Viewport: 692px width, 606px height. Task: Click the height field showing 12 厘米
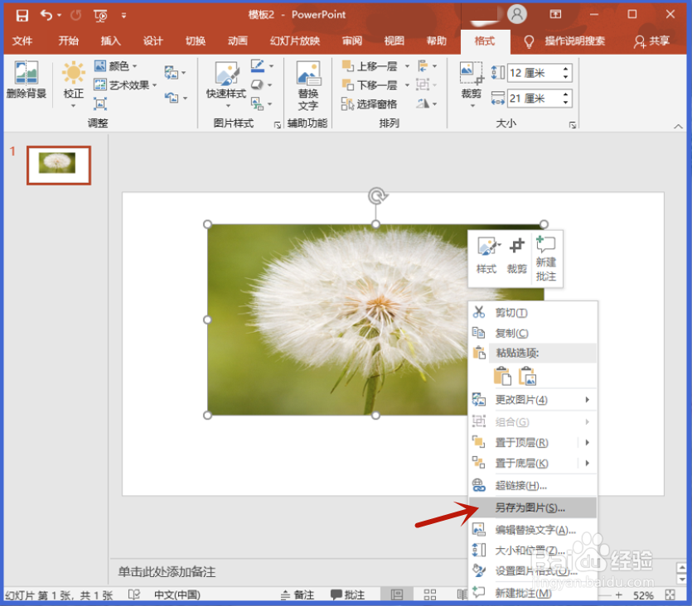point(535,73)
